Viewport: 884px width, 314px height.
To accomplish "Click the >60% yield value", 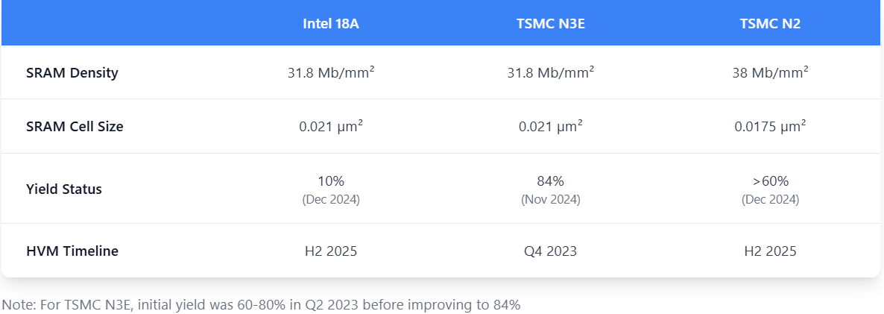I will 770,181.
